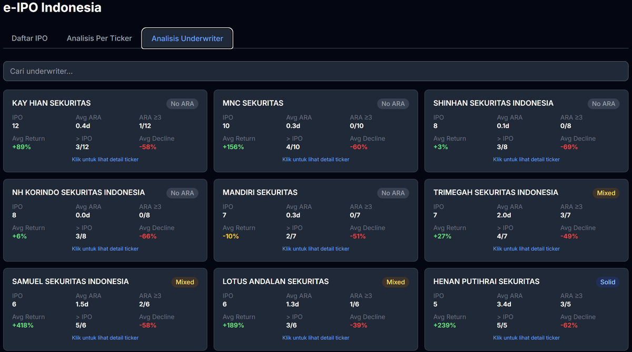Screen dimensions: 632x352
Task: Click the MANDIRI SEKURITAS card title
Action: (x=260, y=193)
